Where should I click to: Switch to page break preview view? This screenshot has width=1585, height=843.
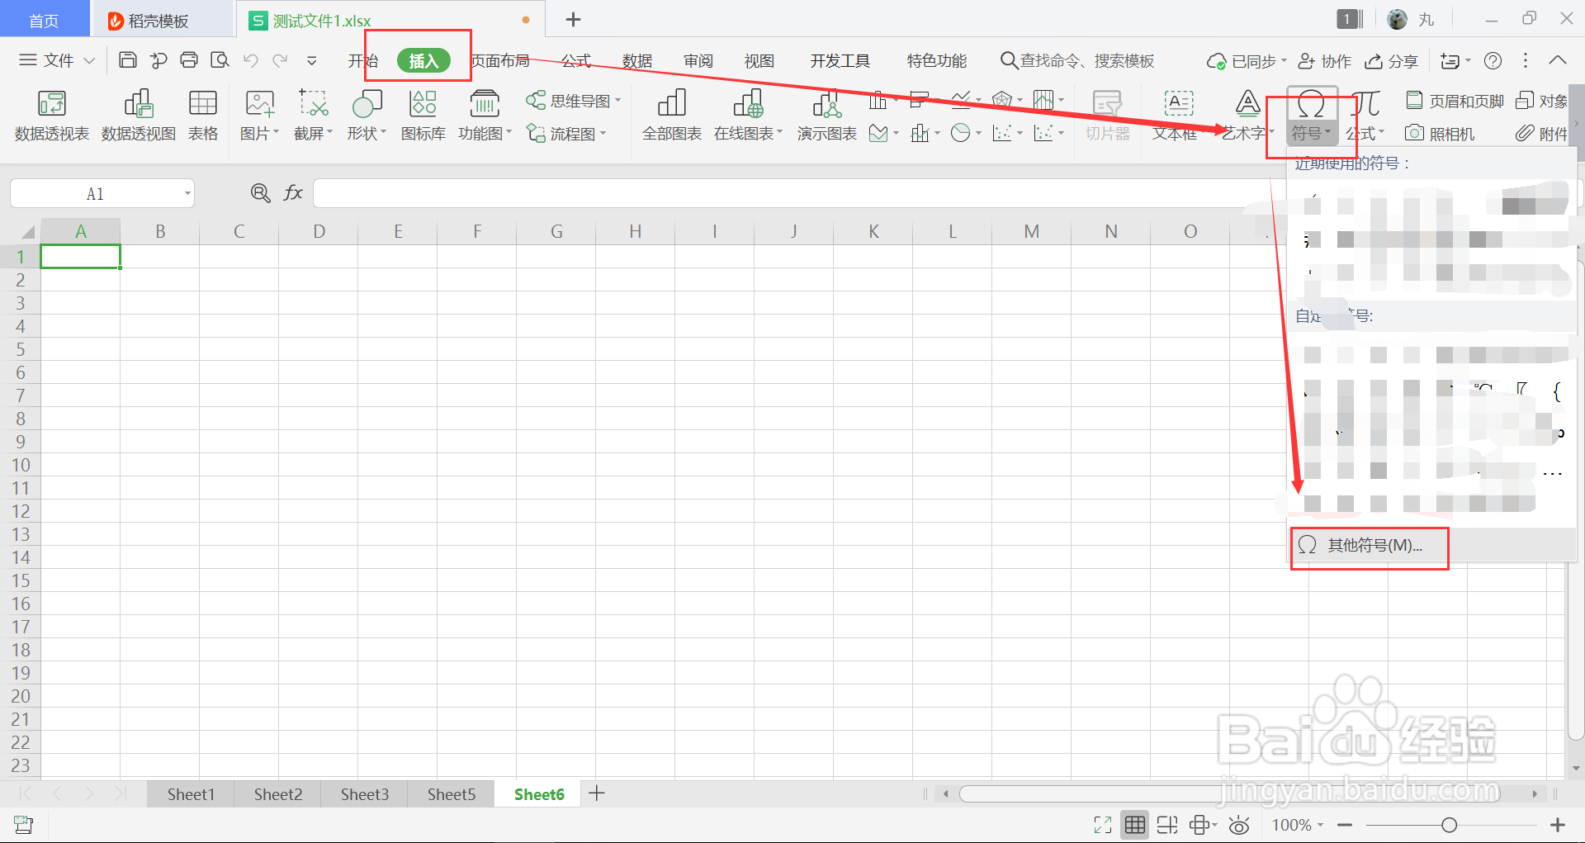pyautogui.click(x=1167, y=824)
